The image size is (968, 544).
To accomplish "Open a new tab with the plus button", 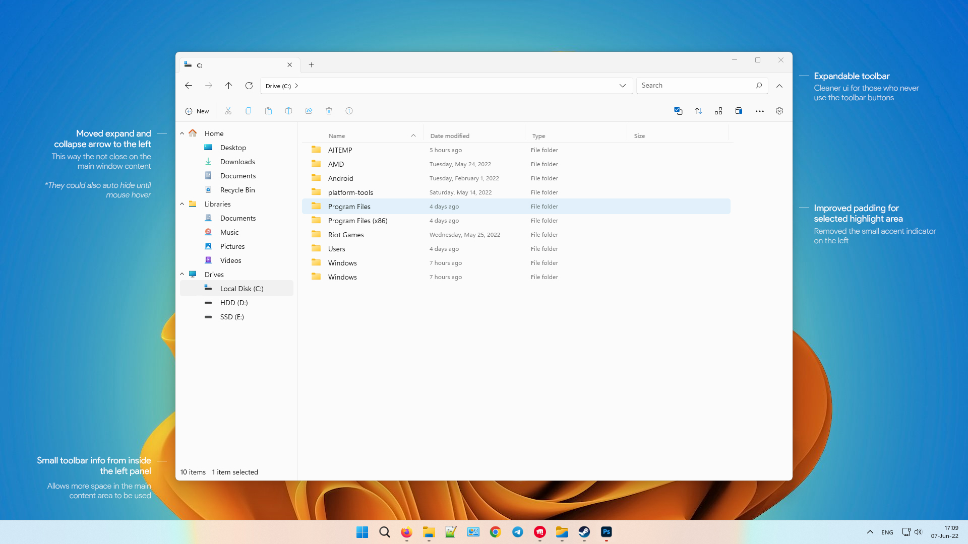I will pyautogui.click(x=311, y=64).
